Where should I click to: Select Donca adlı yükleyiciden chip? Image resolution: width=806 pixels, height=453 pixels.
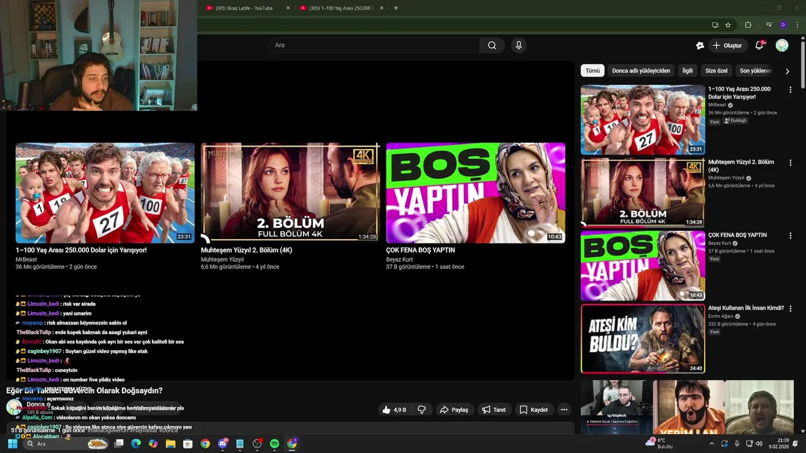tap(641, 71)
